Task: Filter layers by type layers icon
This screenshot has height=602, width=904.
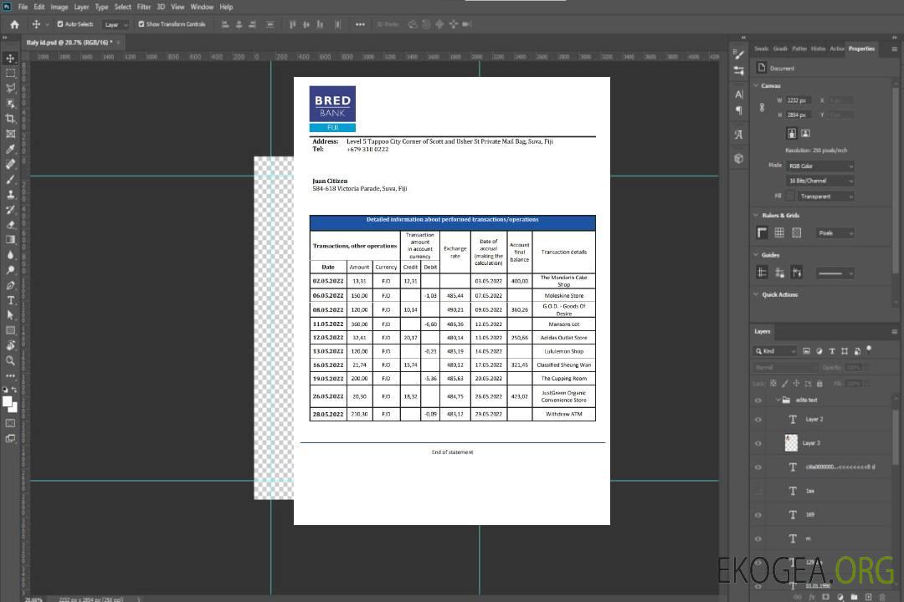Action: click(x=833, y=351)
